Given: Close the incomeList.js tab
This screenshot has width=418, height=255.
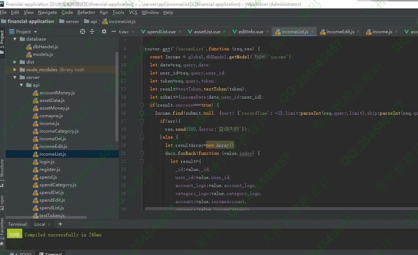Looking at the screenshot, I should [312, 32].
